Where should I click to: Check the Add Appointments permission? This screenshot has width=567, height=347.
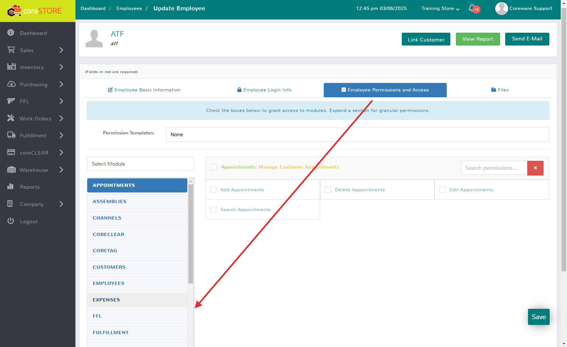coord(213,190)
